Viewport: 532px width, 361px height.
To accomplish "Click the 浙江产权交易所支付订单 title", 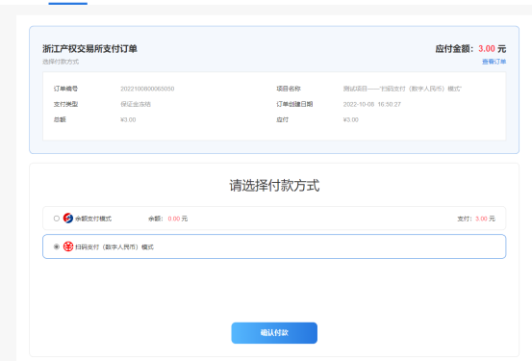I will (89, 49).
